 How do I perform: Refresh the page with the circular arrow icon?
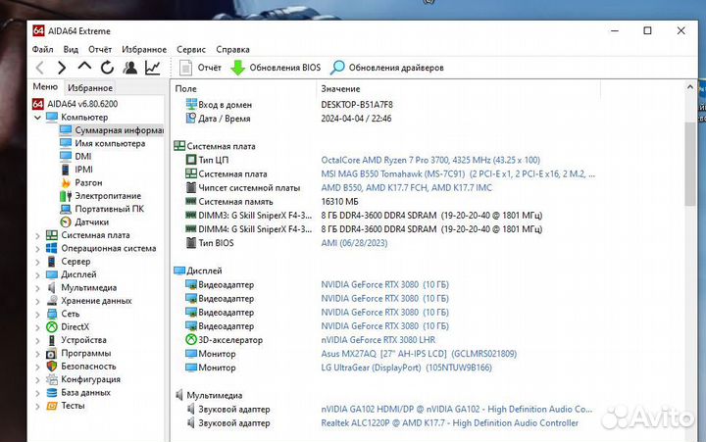[107, 68]
